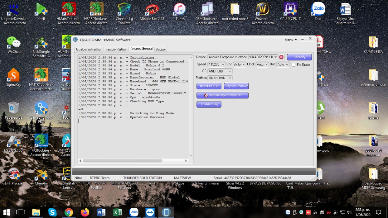Image resolution: width=388 pixels, height=218 pixels.
Task: Open the informacion usb folder
Action: (x=373, y=78)
